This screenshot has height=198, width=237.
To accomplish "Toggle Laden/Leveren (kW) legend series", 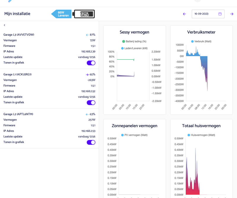I will 134,48.
